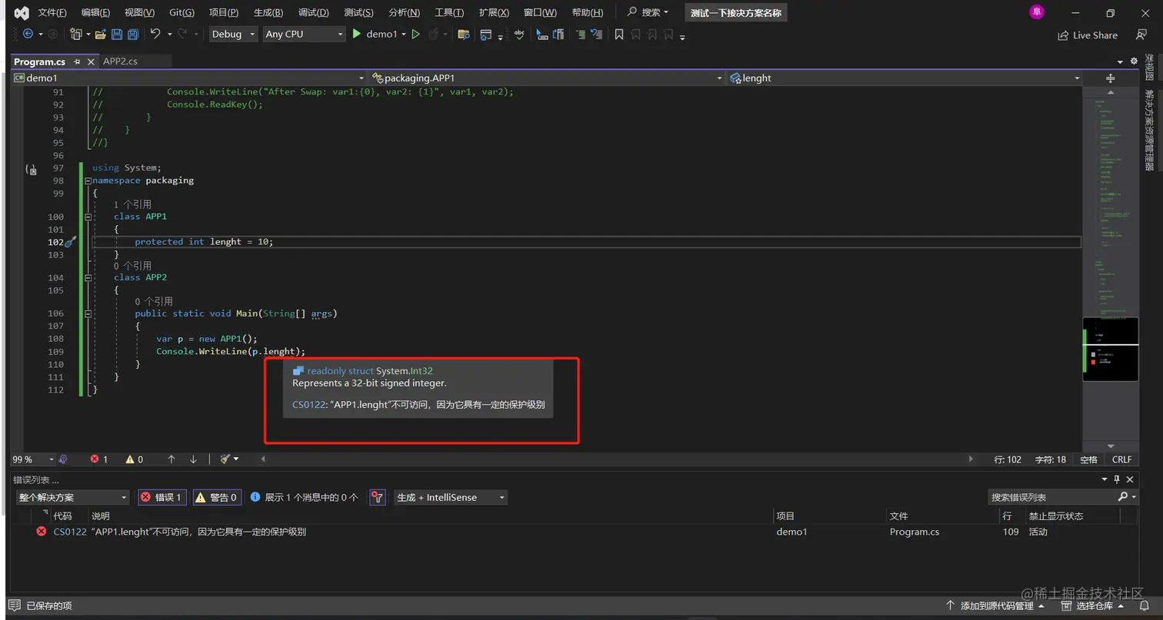The width and height of the screenshot is (1163, 620).
Task: Click the Find in Files toolbar icon
Action: (463, 34)
